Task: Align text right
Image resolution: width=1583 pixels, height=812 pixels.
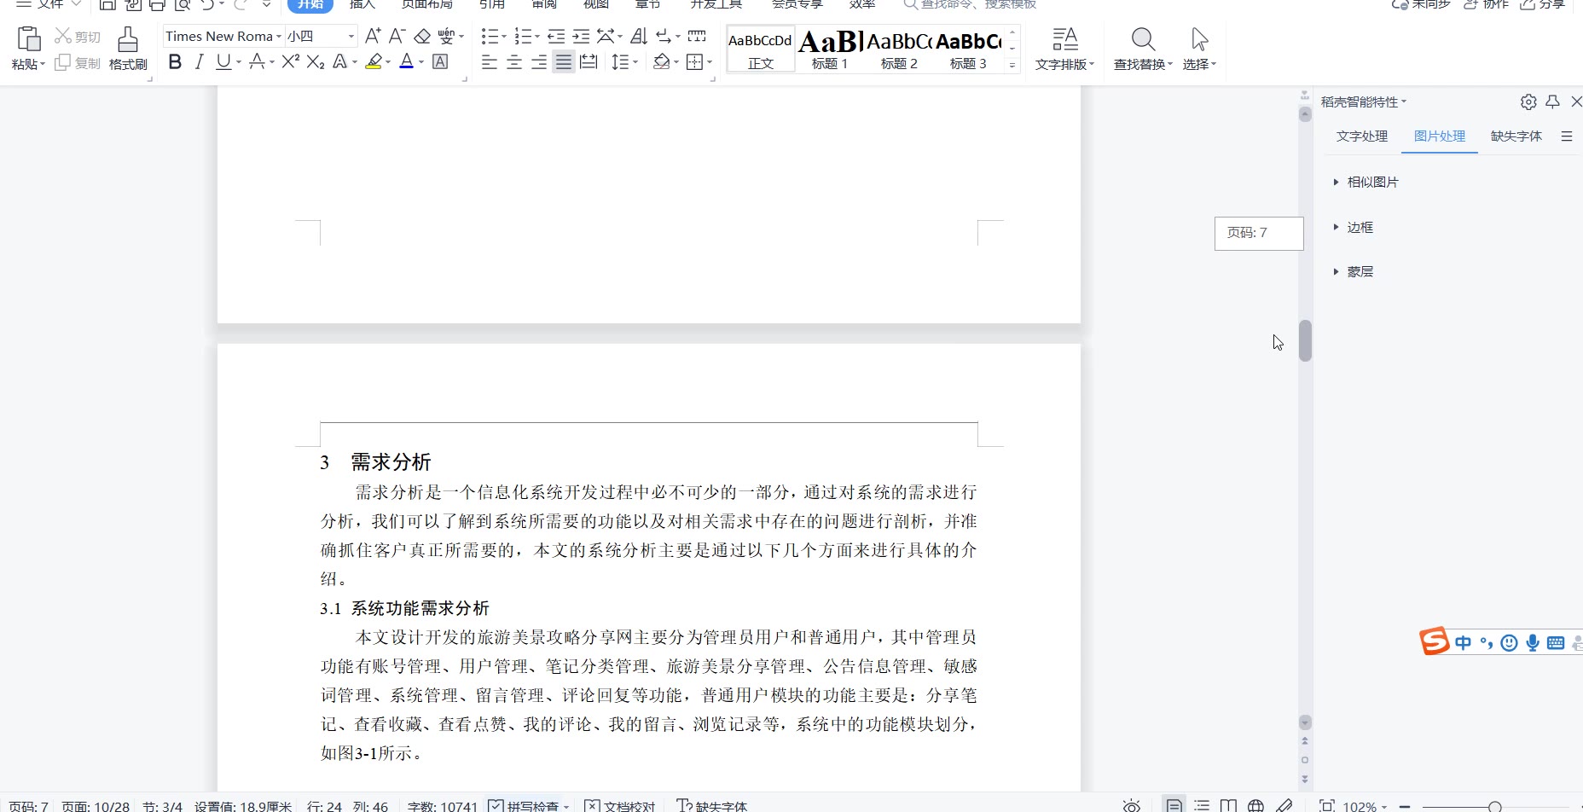Action: 539,61
